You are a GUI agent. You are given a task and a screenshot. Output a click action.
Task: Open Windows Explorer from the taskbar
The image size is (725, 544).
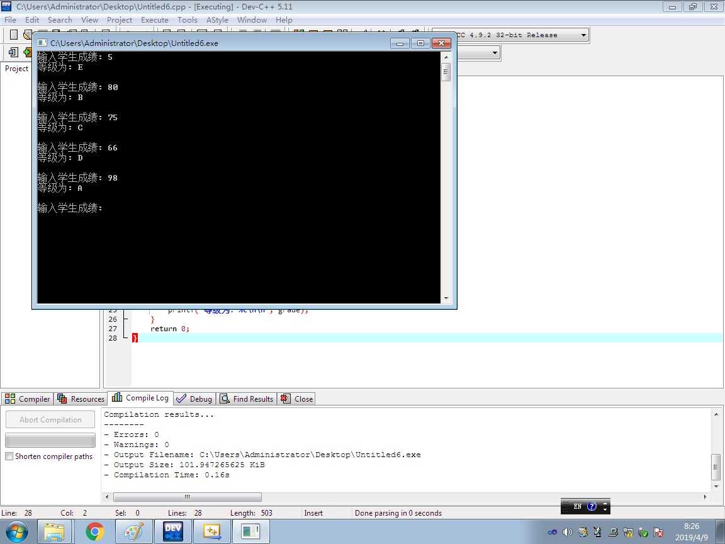[54, 532]
